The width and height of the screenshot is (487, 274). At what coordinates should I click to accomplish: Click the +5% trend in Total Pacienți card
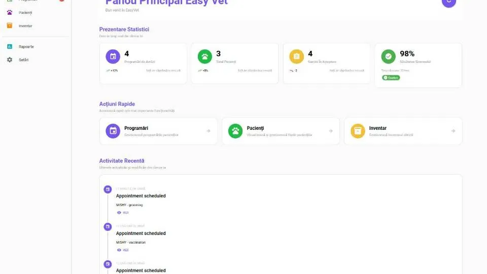pos(203,71)
